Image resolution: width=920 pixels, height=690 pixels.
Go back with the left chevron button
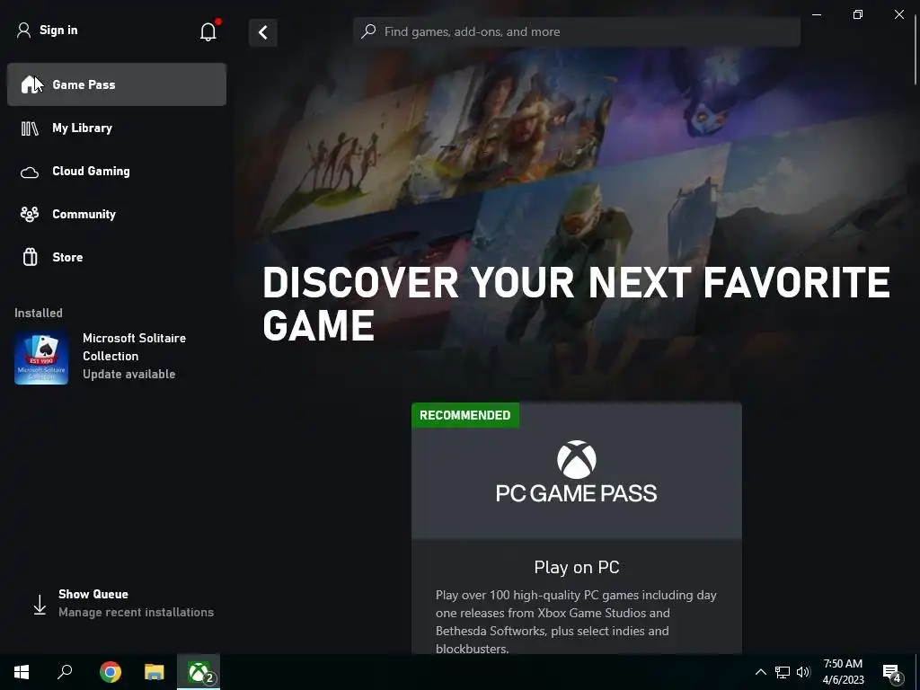click(263, 32)
